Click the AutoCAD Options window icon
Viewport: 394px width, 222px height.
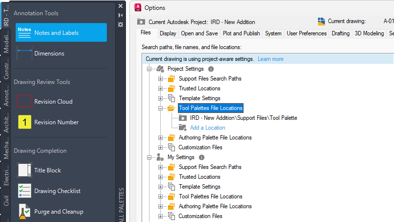click(138, 7)
